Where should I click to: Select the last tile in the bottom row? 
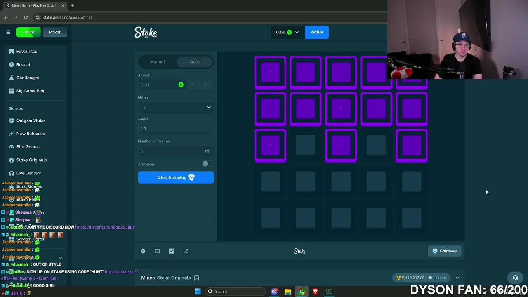pyautogui.click(x=412, y=218)
